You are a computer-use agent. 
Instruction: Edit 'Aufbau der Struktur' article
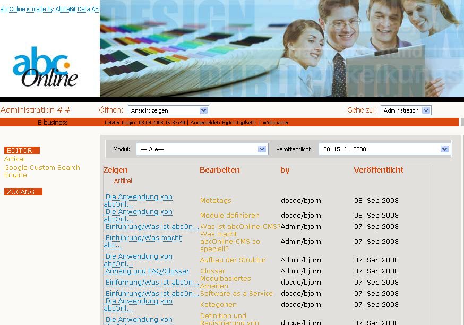point(233,260)
